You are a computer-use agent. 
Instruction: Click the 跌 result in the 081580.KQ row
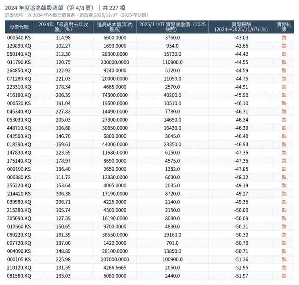[x=284, y=276]
